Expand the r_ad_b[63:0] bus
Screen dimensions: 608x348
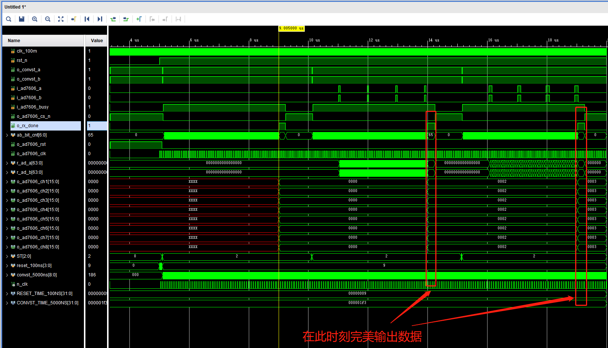pyautogui.click(x=7, y=172)
